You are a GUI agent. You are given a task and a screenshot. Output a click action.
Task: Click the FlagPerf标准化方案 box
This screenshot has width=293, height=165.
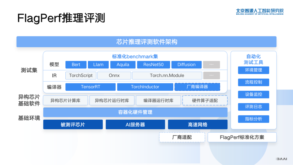pos(242,137)
